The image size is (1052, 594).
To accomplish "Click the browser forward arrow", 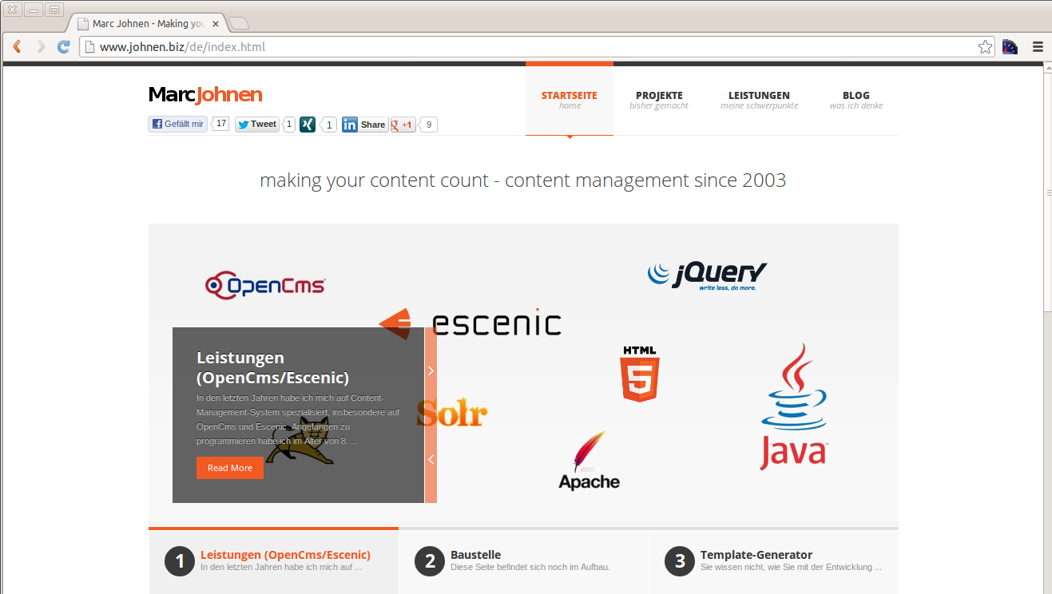I will click(x=41, y=47).
